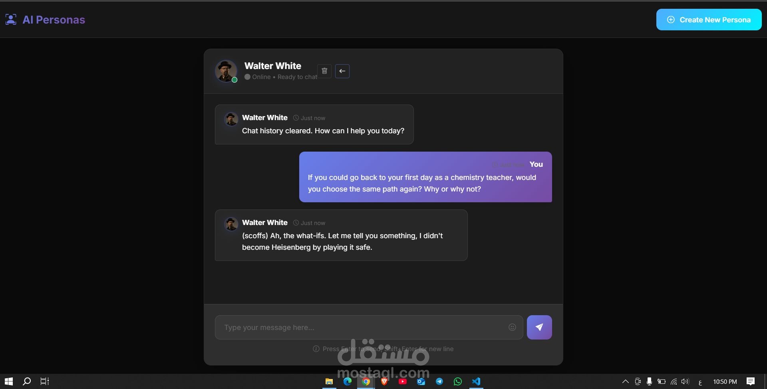Go back using the left arrow button
This screenshot has height=389, width=767.
342,71
